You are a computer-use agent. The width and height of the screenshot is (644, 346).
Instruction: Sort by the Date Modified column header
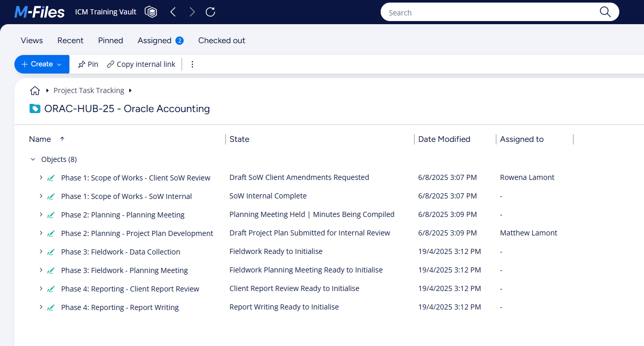pyautogui.click(x=444, y=139)
